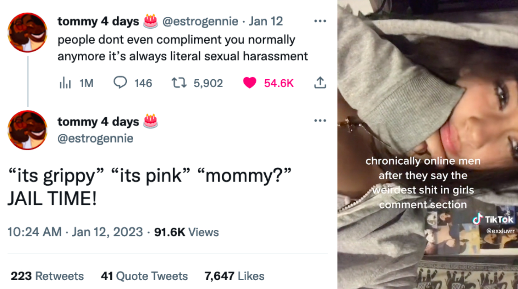Open the second tweet's profile avatar
This screenshot has width=518, height=289.
tap(27, 130)
